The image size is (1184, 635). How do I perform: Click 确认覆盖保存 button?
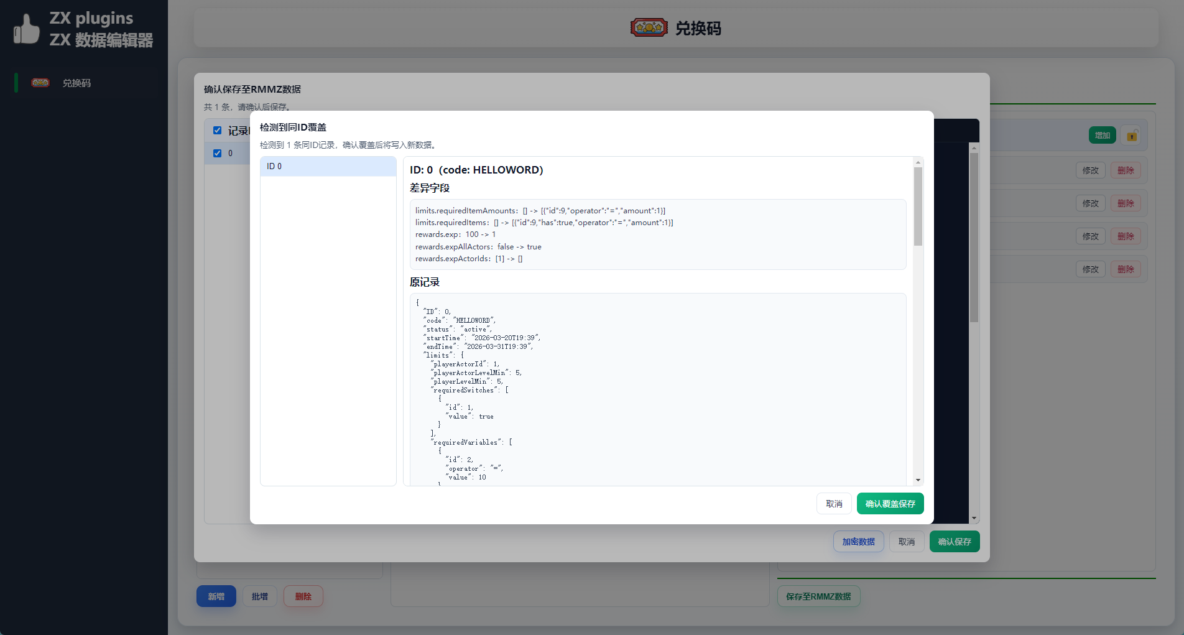pyautogui.click(x=890, y=504)
